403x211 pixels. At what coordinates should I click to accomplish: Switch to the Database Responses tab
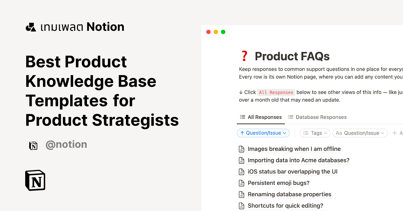click(x=317, y=117)
